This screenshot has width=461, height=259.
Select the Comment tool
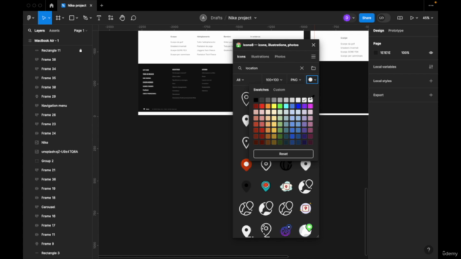pyautogui.click(x=133, y=18)
